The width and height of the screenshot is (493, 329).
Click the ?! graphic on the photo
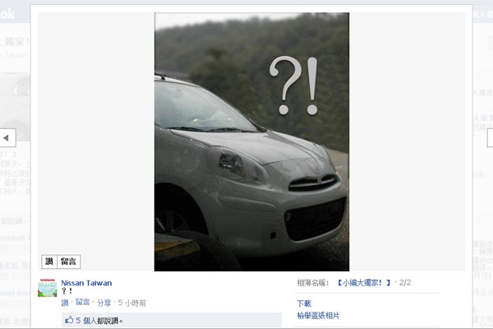pos(293,86)
